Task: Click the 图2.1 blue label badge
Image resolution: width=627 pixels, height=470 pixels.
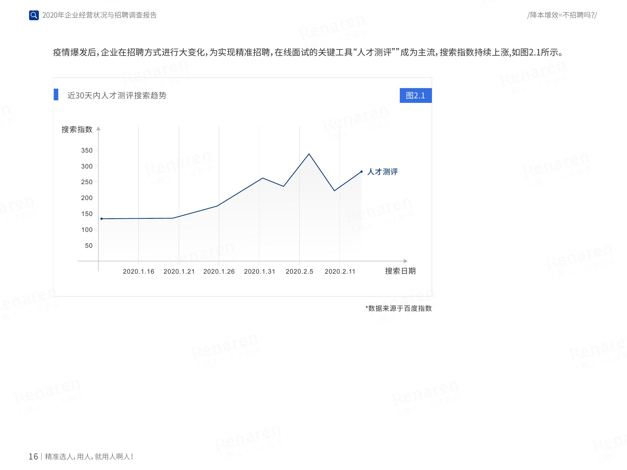Action: (415, 95)
